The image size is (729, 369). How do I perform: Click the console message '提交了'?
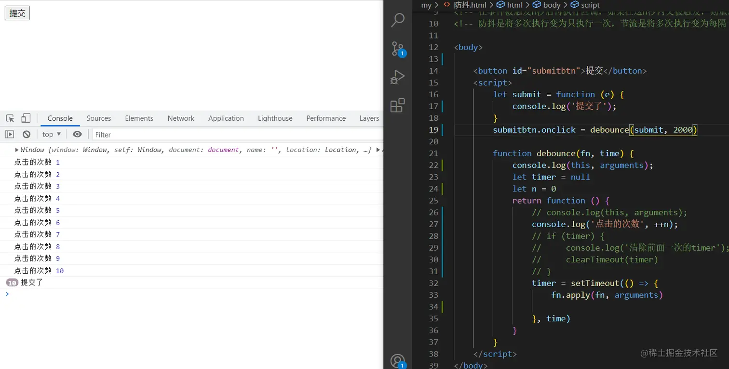tap(32, 282)
